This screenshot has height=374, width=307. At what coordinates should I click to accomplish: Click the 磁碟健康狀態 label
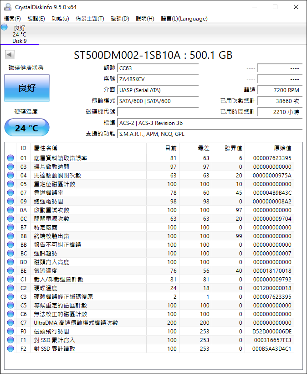(x=26, y=68)
